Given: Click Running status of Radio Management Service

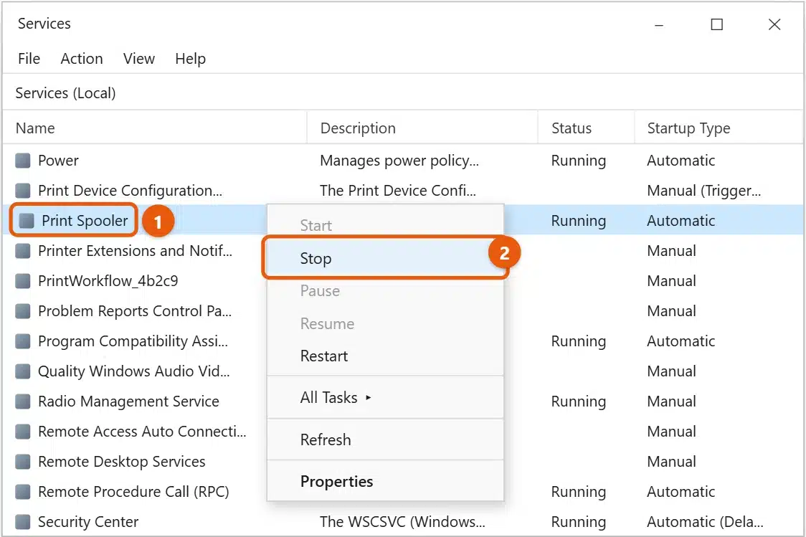Looking at the screenshot, I should (x=578, y=401).
